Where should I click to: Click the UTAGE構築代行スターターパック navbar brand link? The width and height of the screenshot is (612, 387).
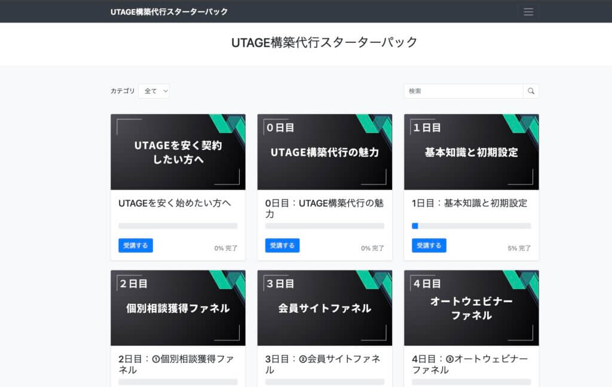pyautogui.click(x=169, y=12)
